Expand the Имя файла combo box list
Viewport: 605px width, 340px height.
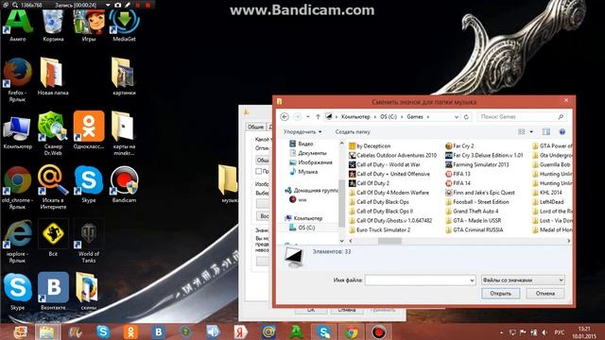click(x=472, y=280)
